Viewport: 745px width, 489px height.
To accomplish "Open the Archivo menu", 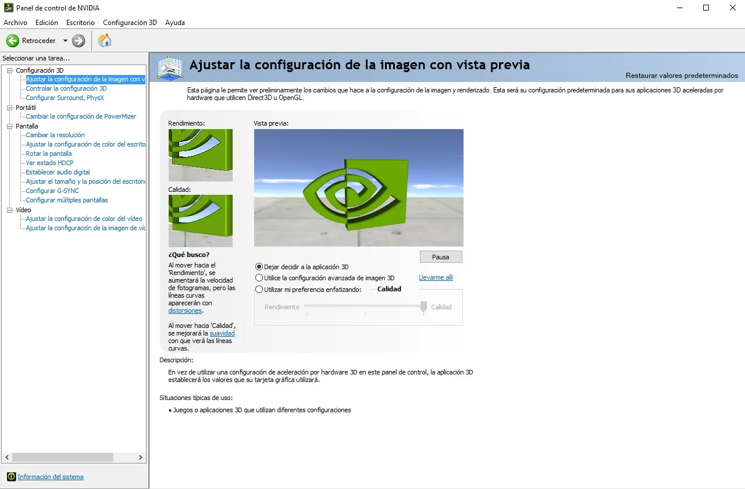I will point(16,23).
